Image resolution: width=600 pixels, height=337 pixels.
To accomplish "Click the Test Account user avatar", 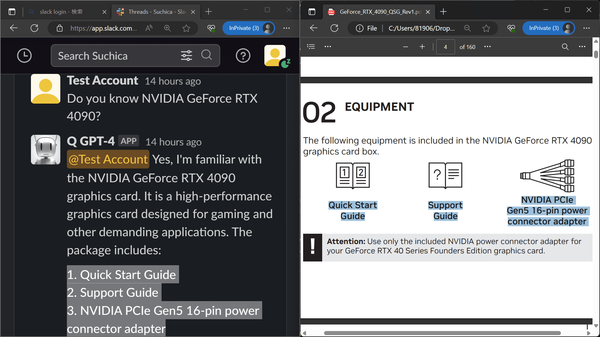I will [45, 89].
